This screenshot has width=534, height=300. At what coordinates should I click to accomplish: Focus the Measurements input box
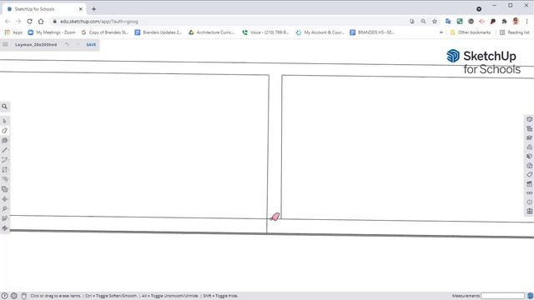coord(502,296)
